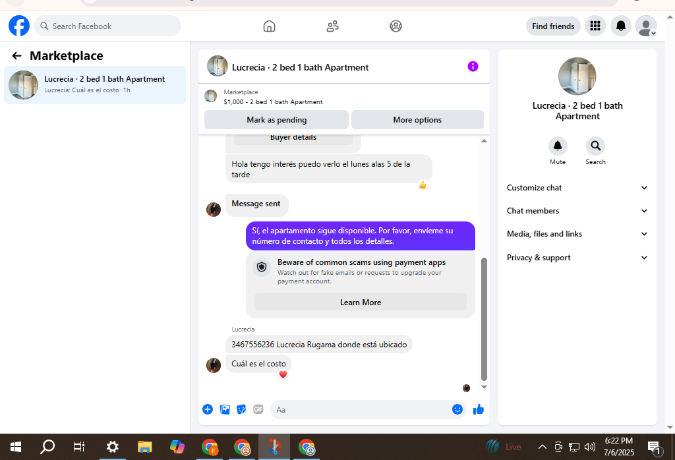
Task: Open Windows notification center icon
Action: [655, 448]
